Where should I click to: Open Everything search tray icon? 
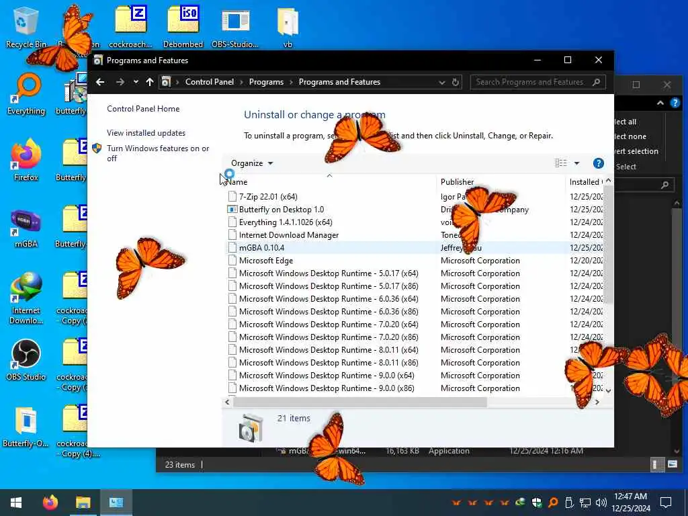click(x=553, y=503)
